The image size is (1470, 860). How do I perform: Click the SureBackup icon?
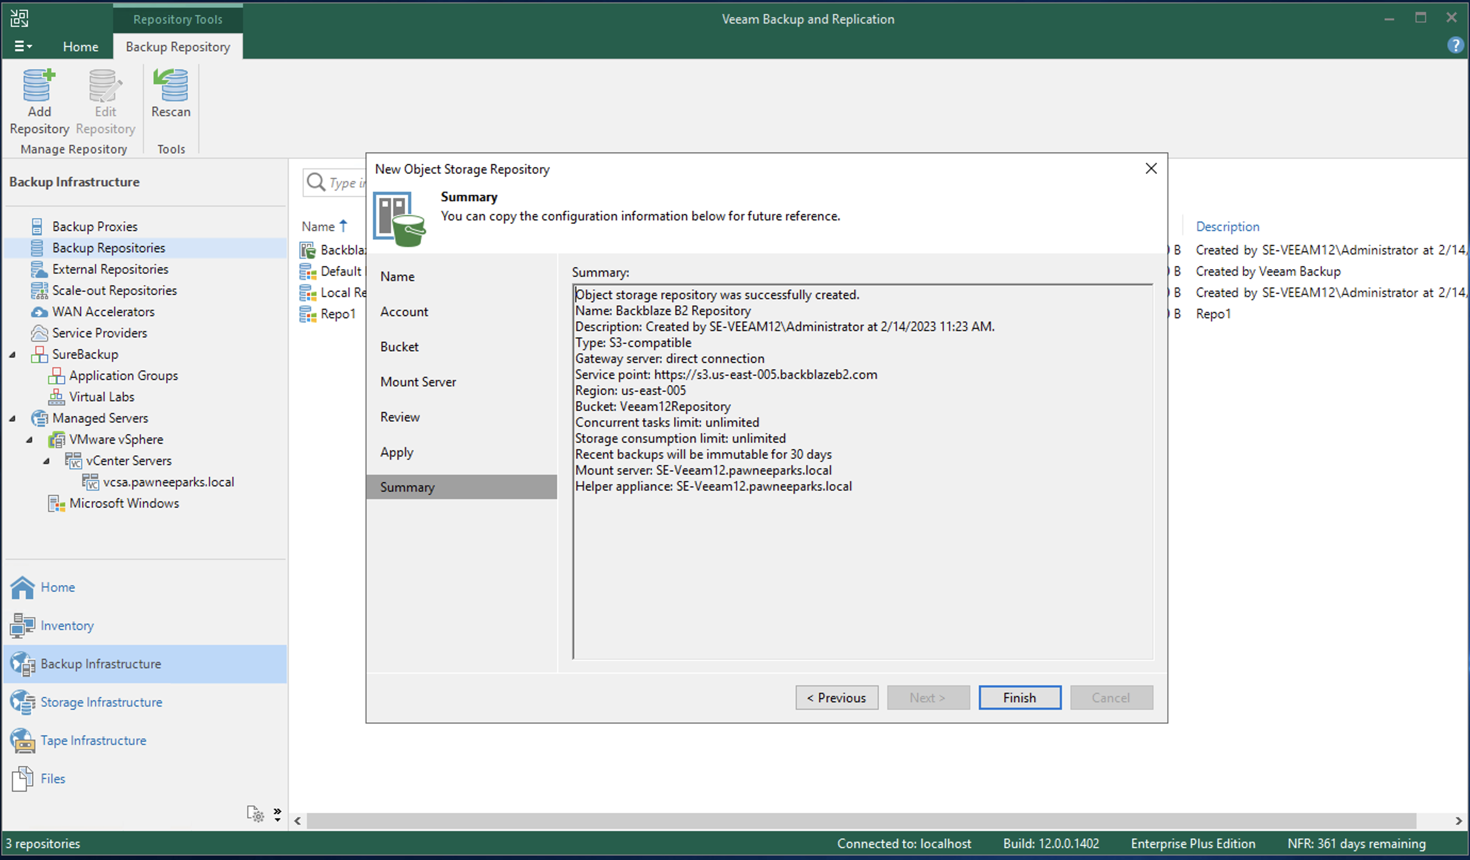tap(39, 354)
